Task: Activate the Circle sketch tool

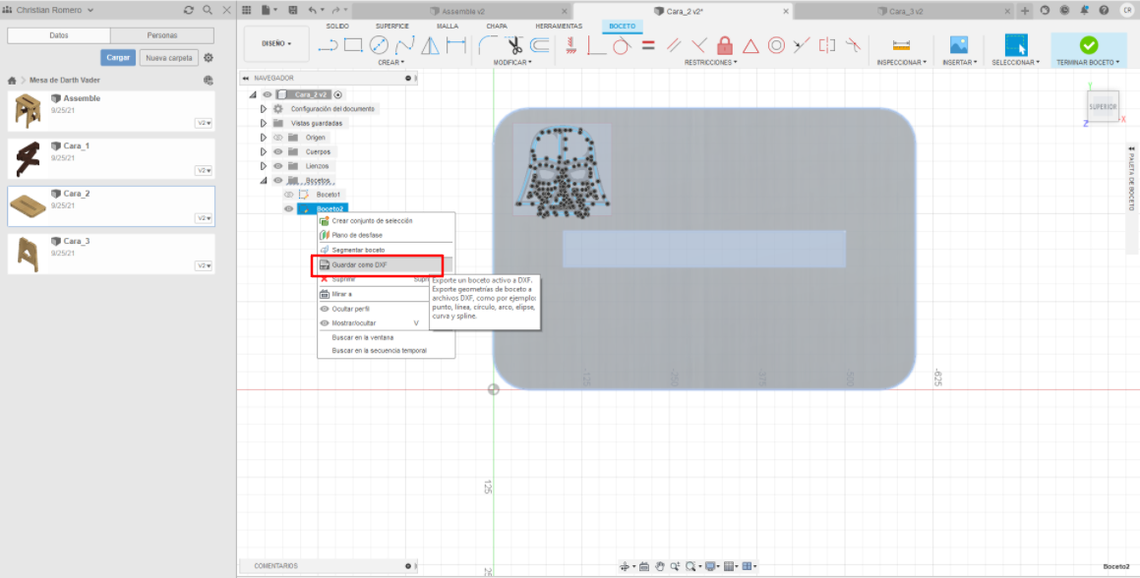Action: click(x=379, y=45)
